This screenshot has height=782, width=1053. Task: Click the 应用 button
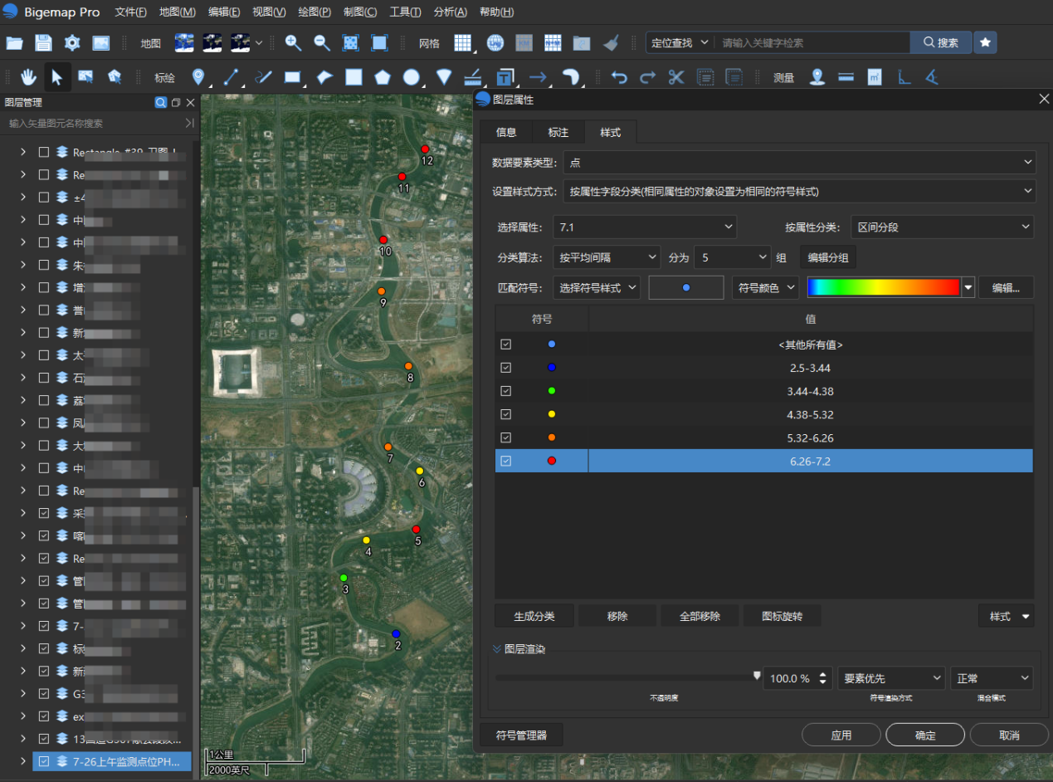pos(841,735)
